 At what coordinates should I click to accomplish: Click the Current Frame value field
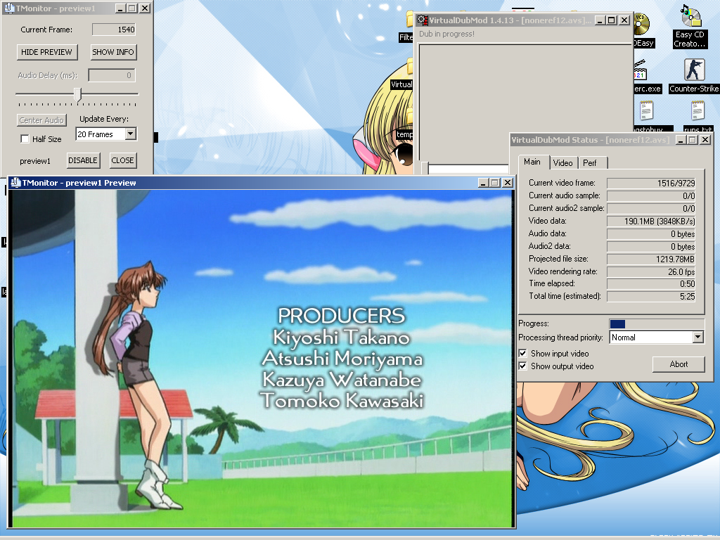click(114, 30)
